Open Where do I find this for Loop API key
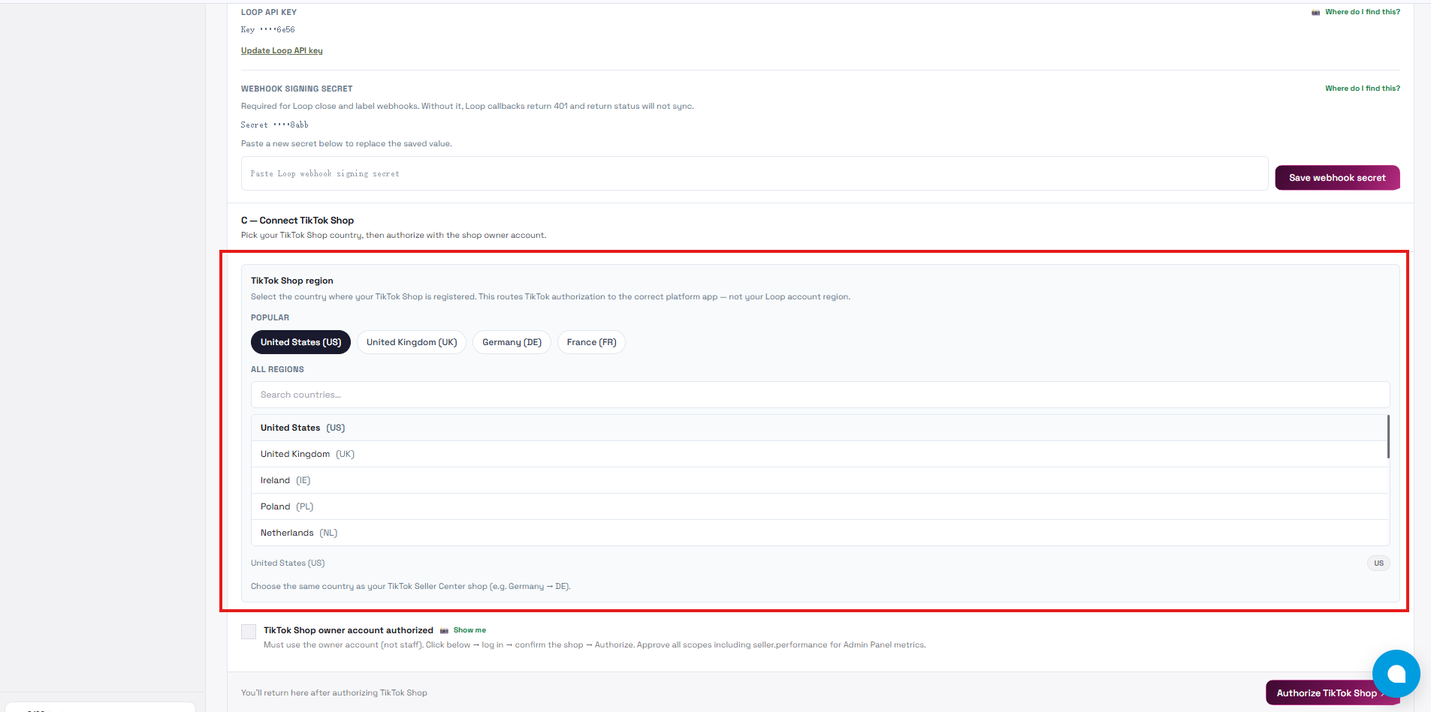 coord(1363,12)
